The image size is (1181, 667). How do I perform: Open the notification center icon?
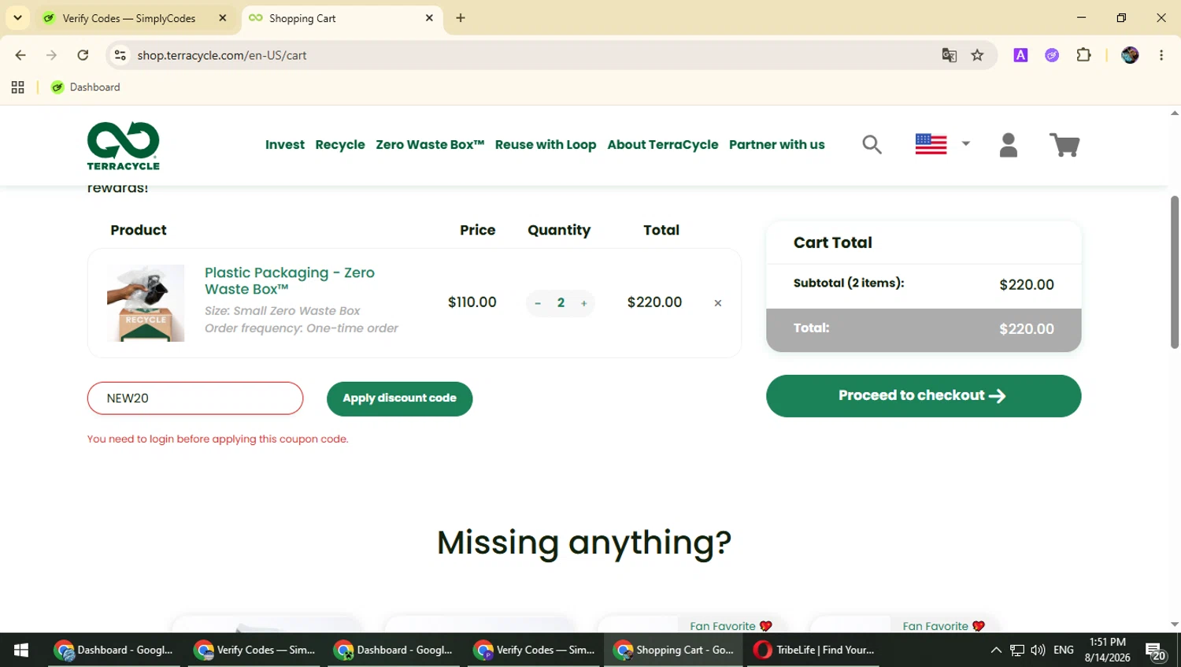(1156, 650)
